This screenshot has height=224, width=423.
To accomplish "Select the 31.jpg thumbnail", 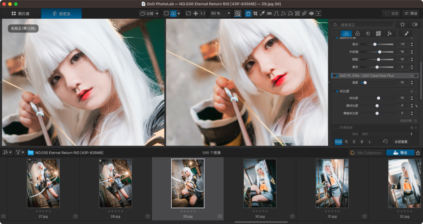I will tap(332, 183).
